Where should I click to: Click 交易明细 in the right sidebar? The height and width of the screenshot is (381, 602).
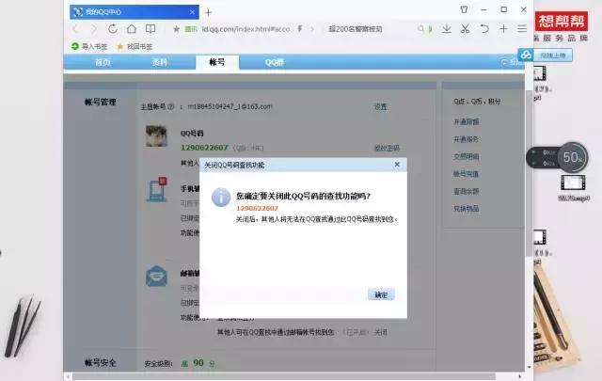467,156
